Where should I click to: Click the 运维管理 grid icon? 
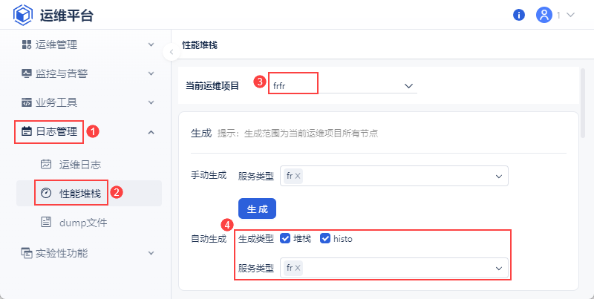tap(27, 45)
